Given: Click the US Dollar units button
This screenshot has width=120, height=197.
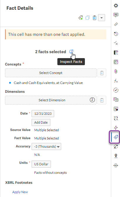Looking at the screenshot, I should point(41,164).
